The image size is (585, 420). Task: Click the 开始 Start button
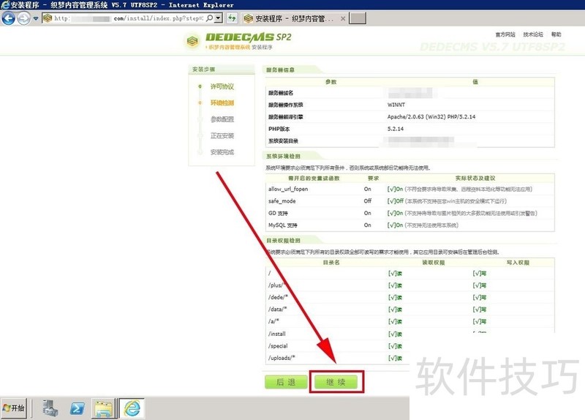pos(13,408)
